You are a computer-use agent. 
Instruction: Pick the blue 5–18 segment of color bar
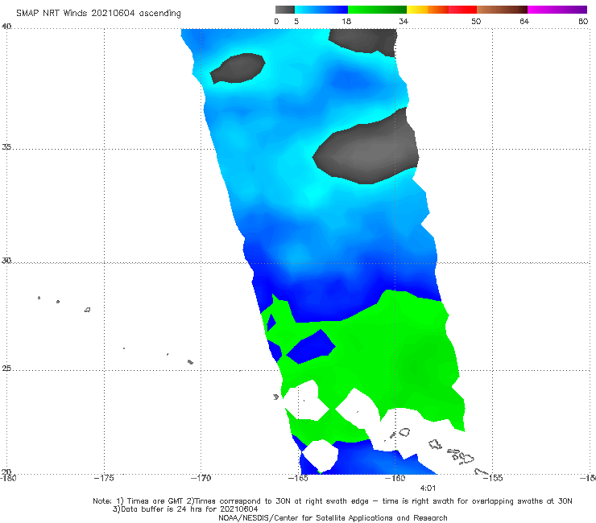pos(321,10)
